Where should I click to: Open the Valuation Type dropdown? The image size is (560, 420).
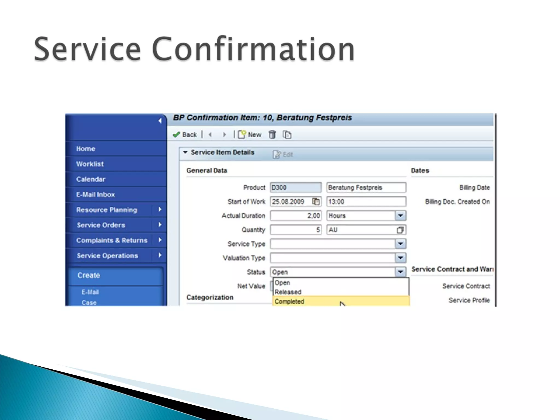(x=400, y=258)
